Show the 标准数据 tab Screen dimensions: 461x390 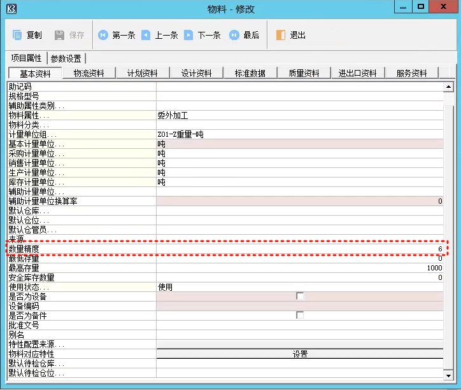(x=250, y=73)
